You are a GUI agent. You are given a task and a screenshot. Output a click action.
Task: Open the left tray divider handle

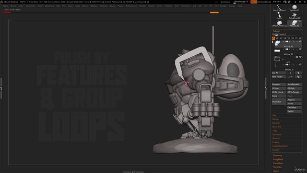(1, 88)
